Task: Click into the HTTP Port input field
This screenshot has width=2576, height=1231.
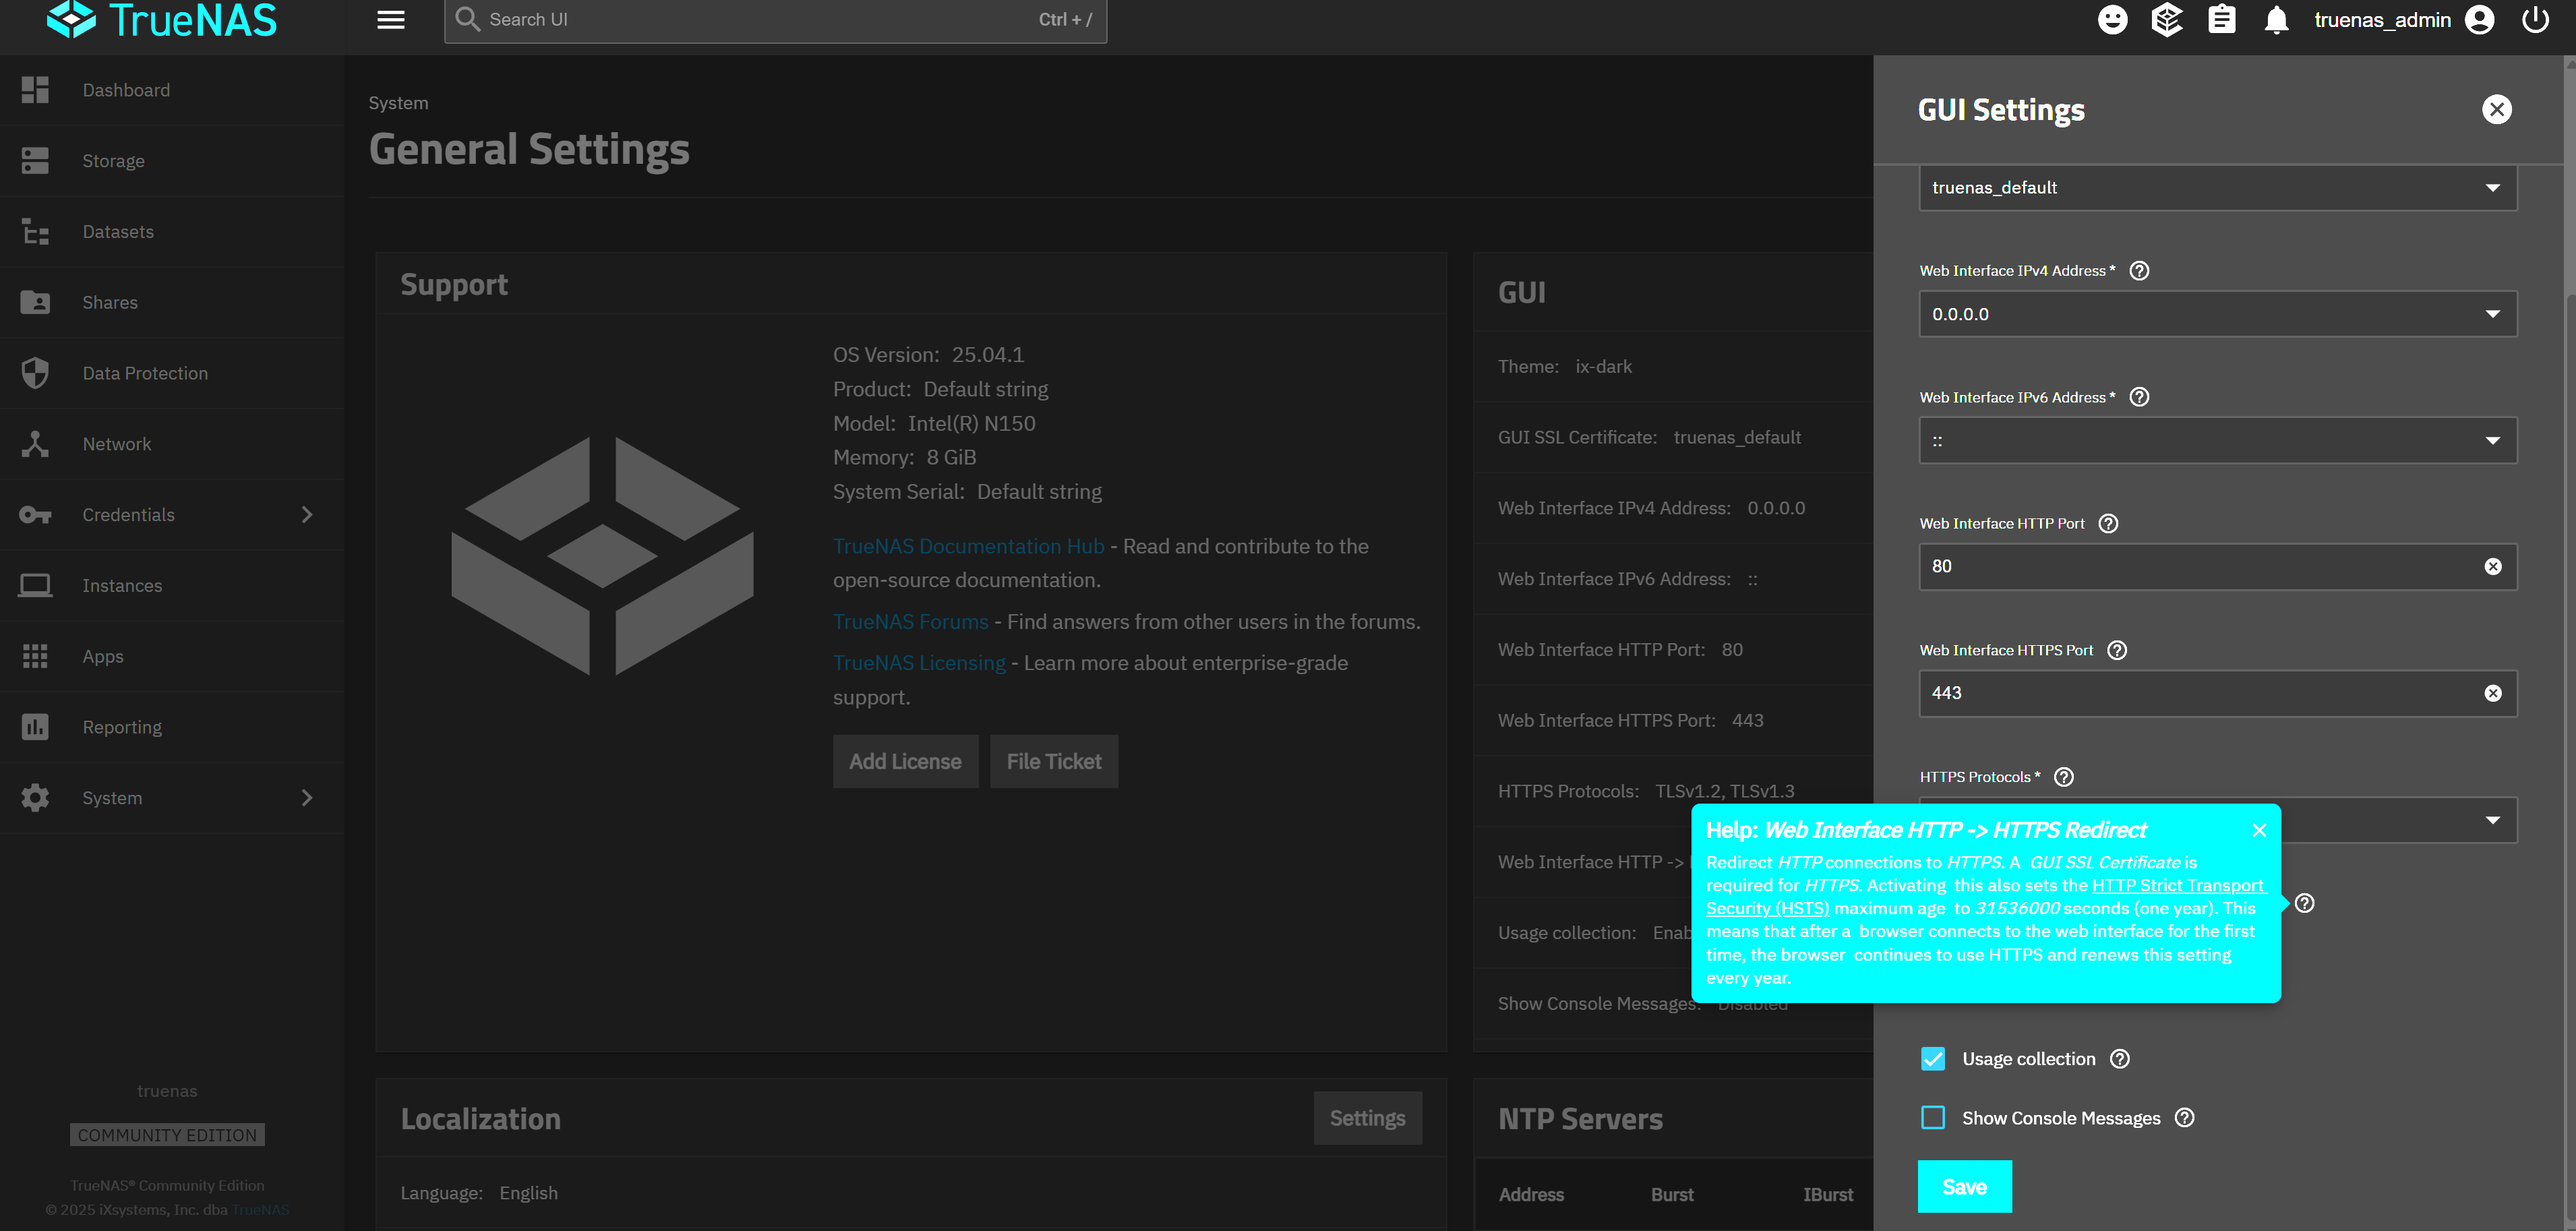Action: pos(2200,567)
